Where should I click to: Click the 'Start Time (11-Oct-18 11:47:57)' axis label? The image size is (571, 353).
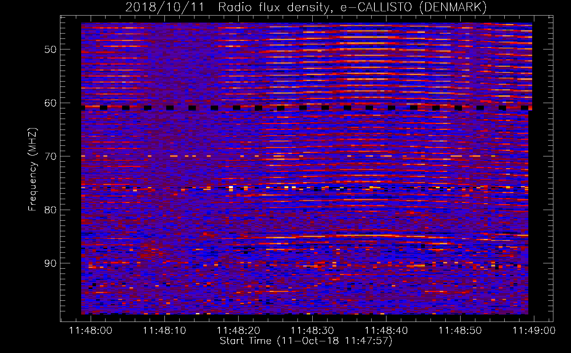click(x=306, y=341)
